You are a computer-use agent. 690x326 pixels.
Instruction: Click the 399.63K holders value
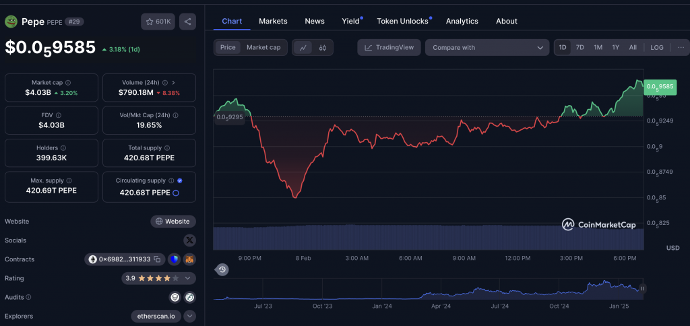(x=51, y=158)
